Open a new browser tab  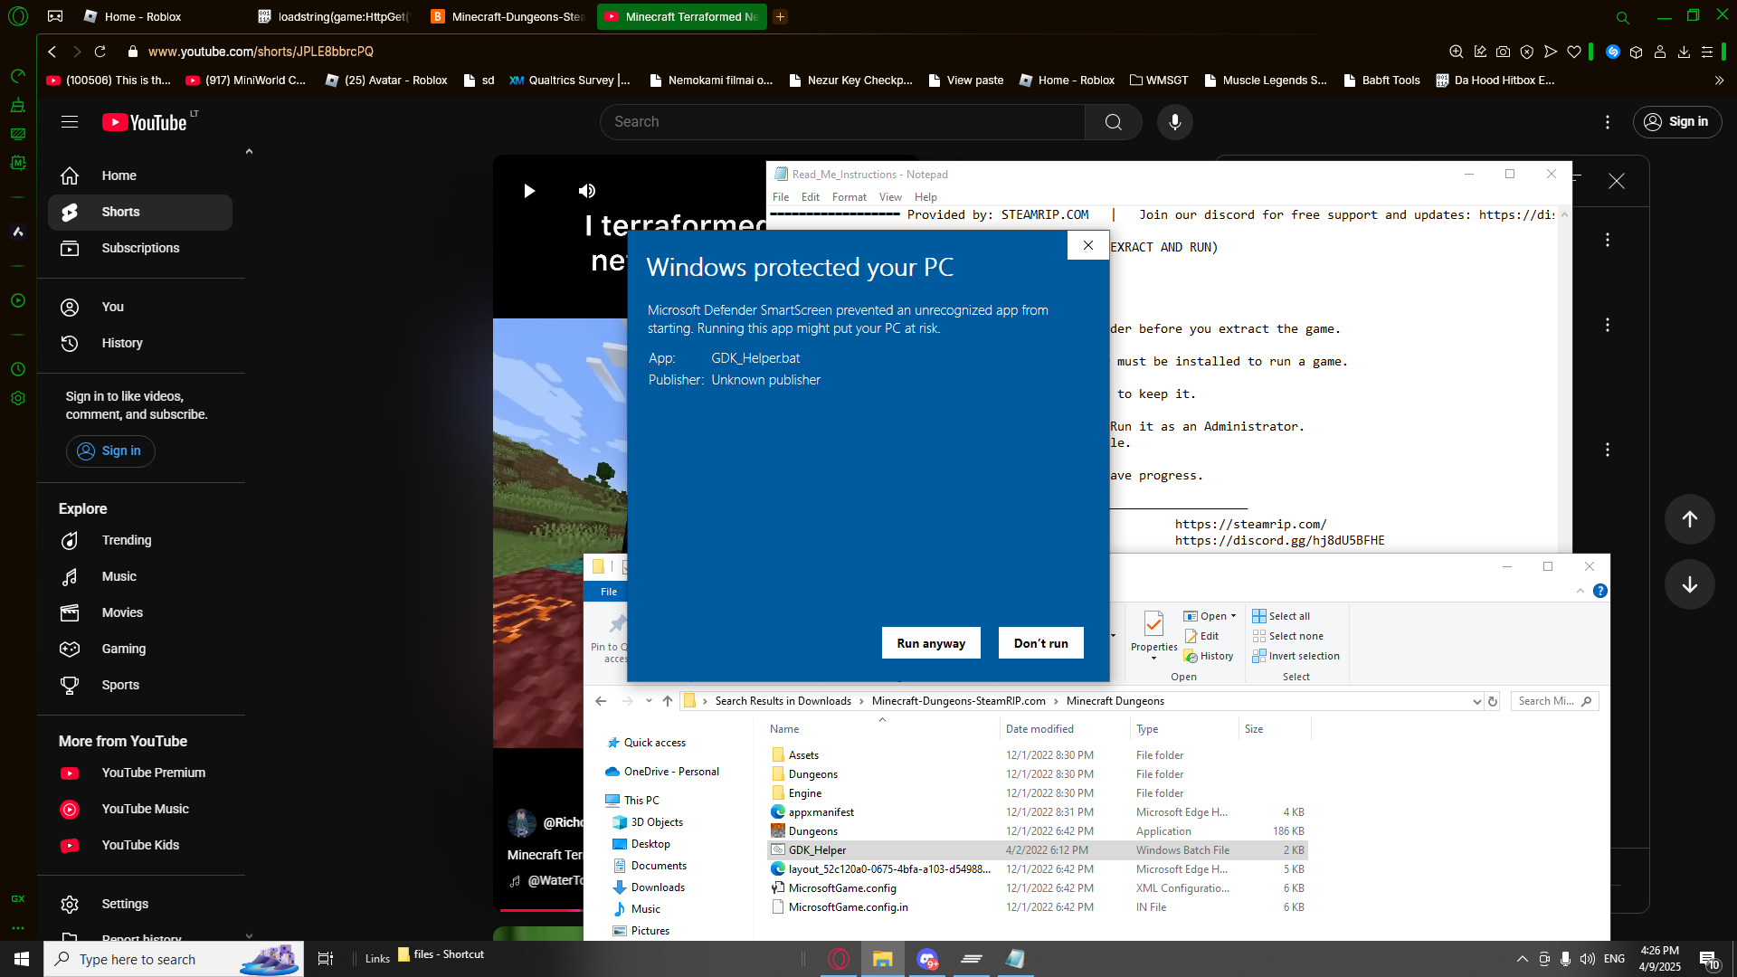point(780,16)
